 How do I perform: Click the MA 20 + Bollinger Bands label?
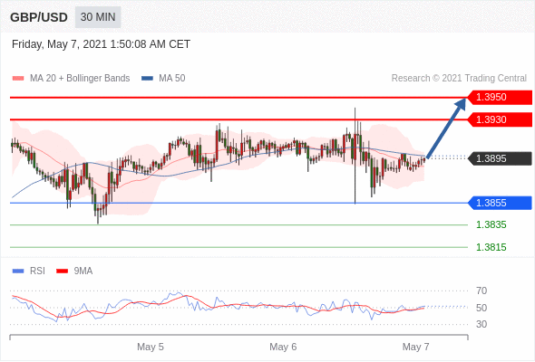[80, 79]
